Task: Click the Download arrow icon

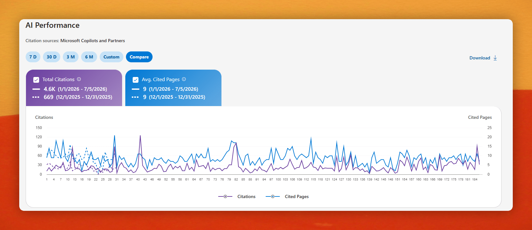Action: tap(495, 58)
